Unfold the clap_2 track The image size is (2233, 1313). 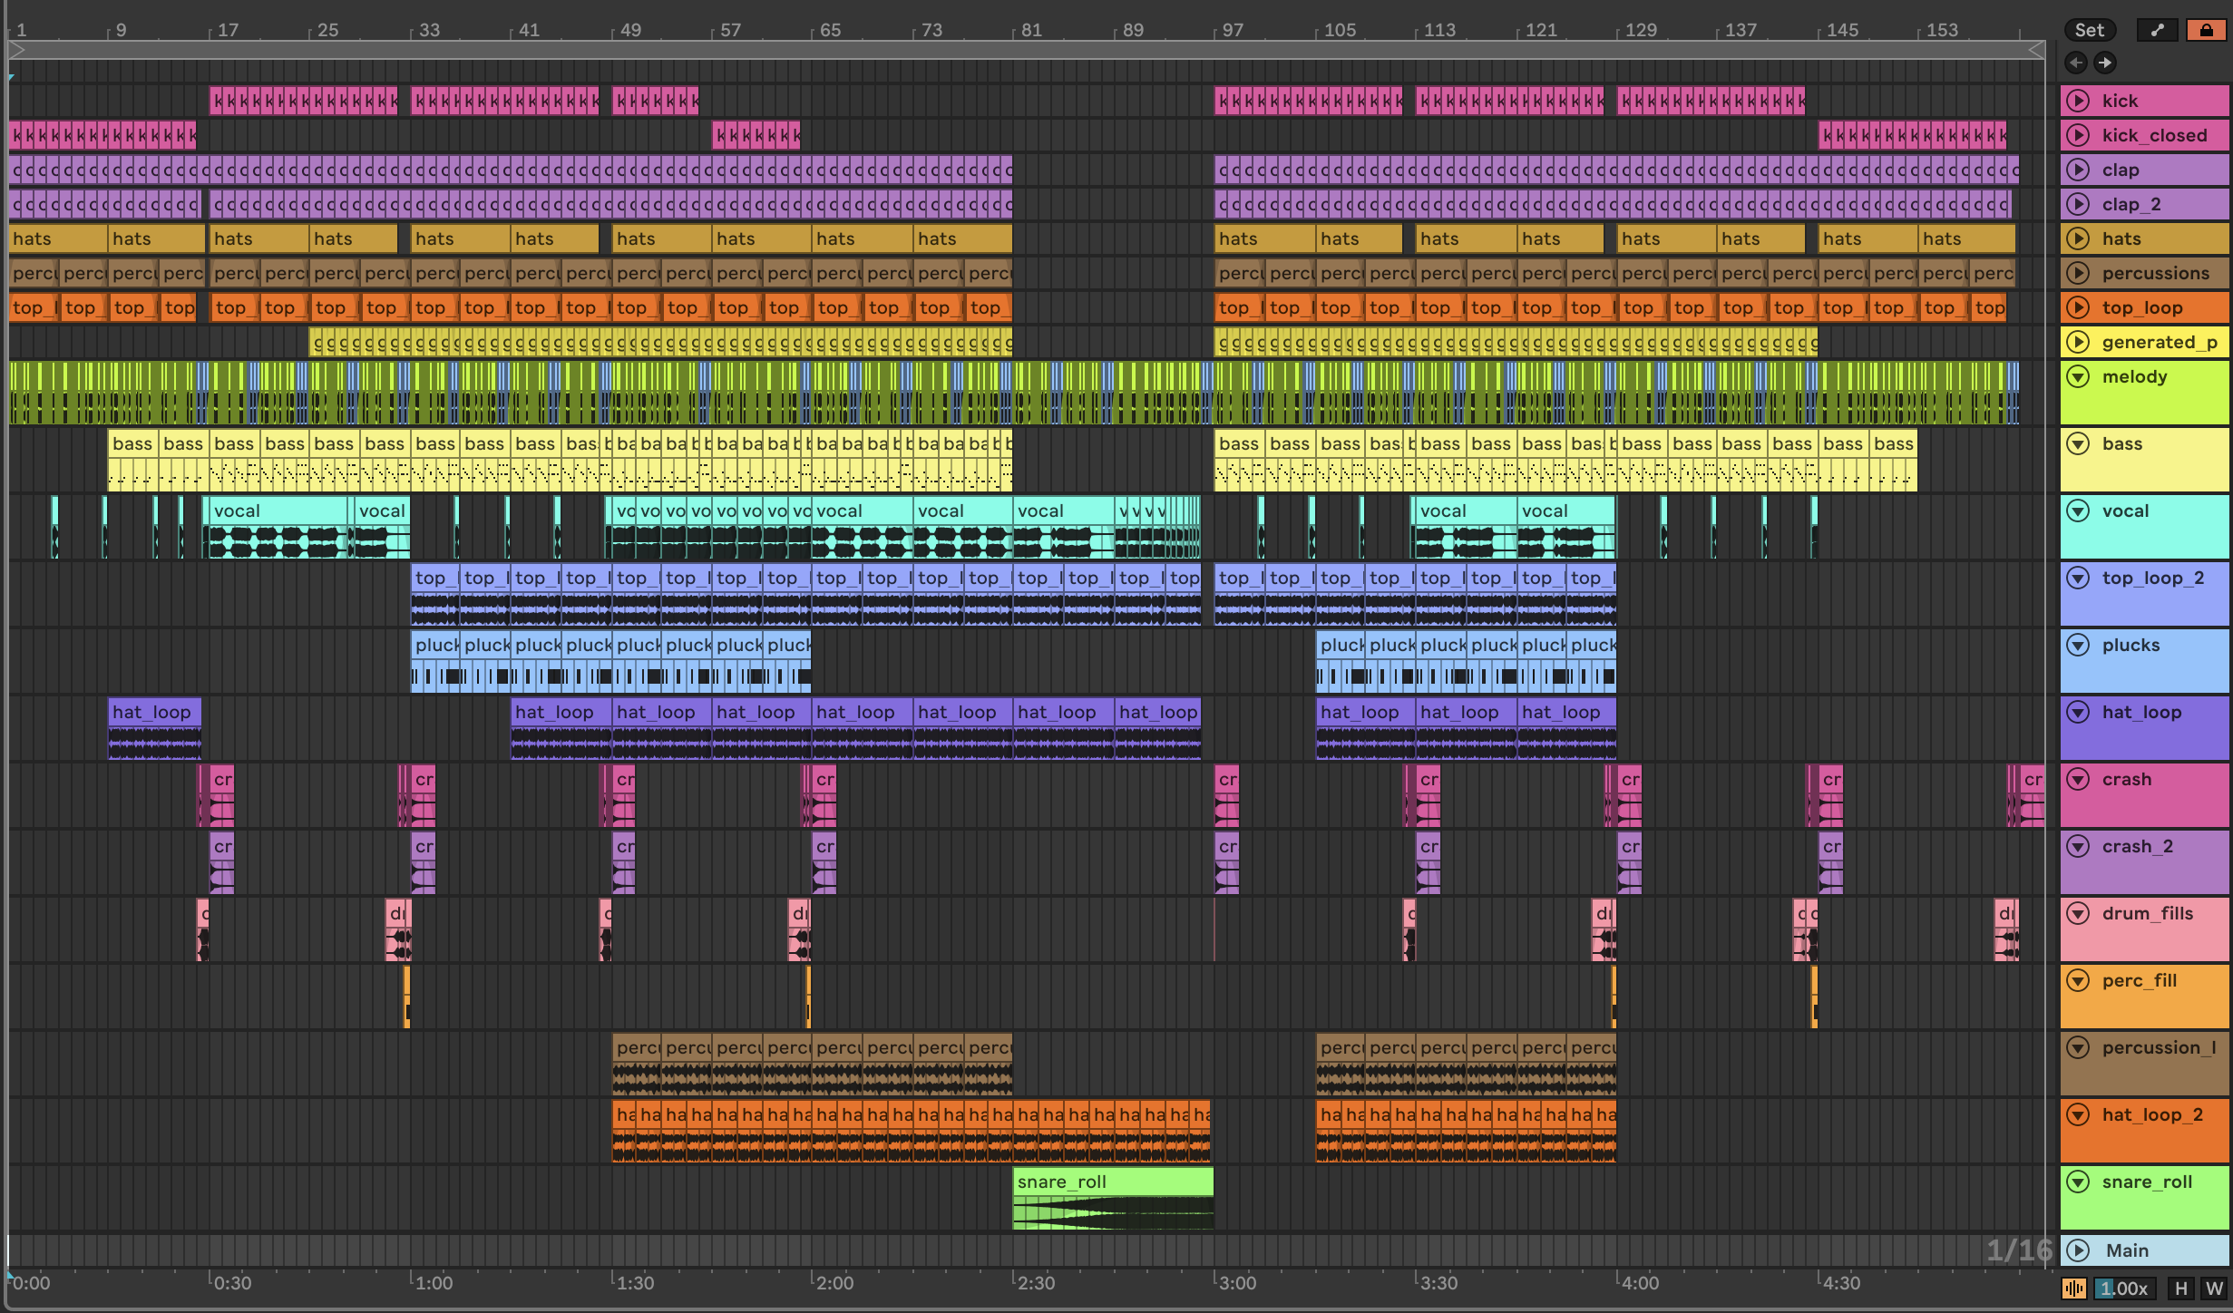tap(2078, 204)
